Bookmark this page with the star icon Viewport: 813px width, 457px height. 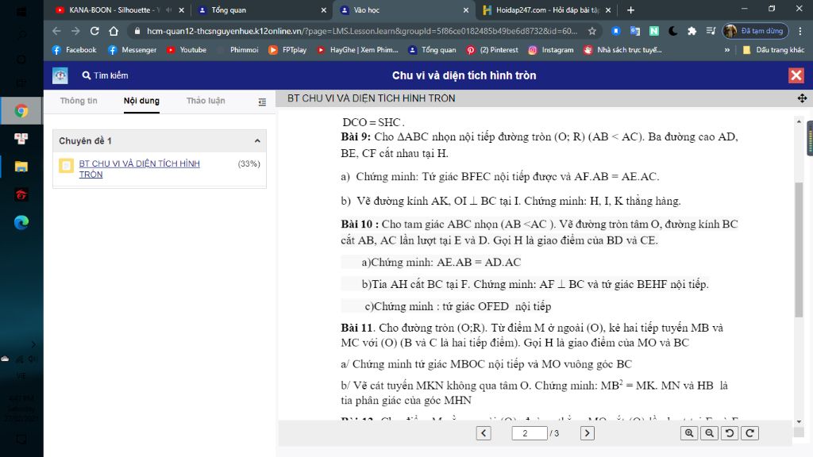pos(592,31)
